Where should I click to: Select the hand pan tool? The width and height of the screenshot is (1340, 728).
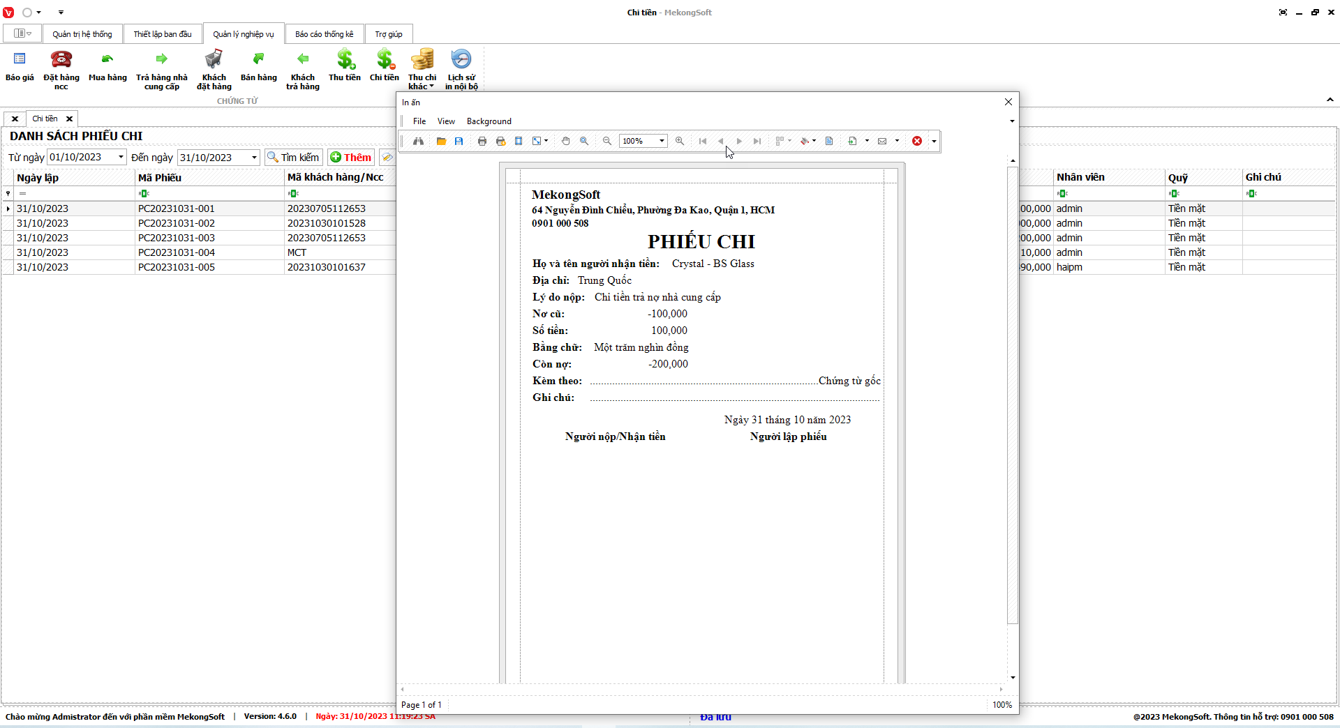(565, 141)
